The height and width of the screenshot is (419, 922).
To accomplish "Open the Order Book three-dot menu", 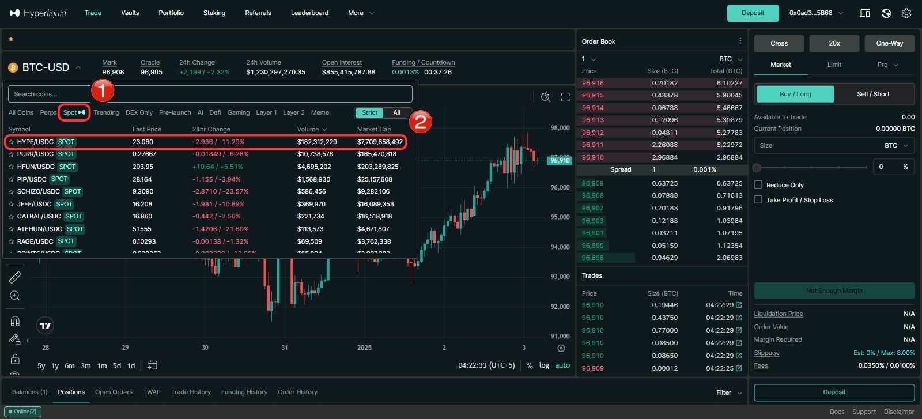I will [740, 41].
